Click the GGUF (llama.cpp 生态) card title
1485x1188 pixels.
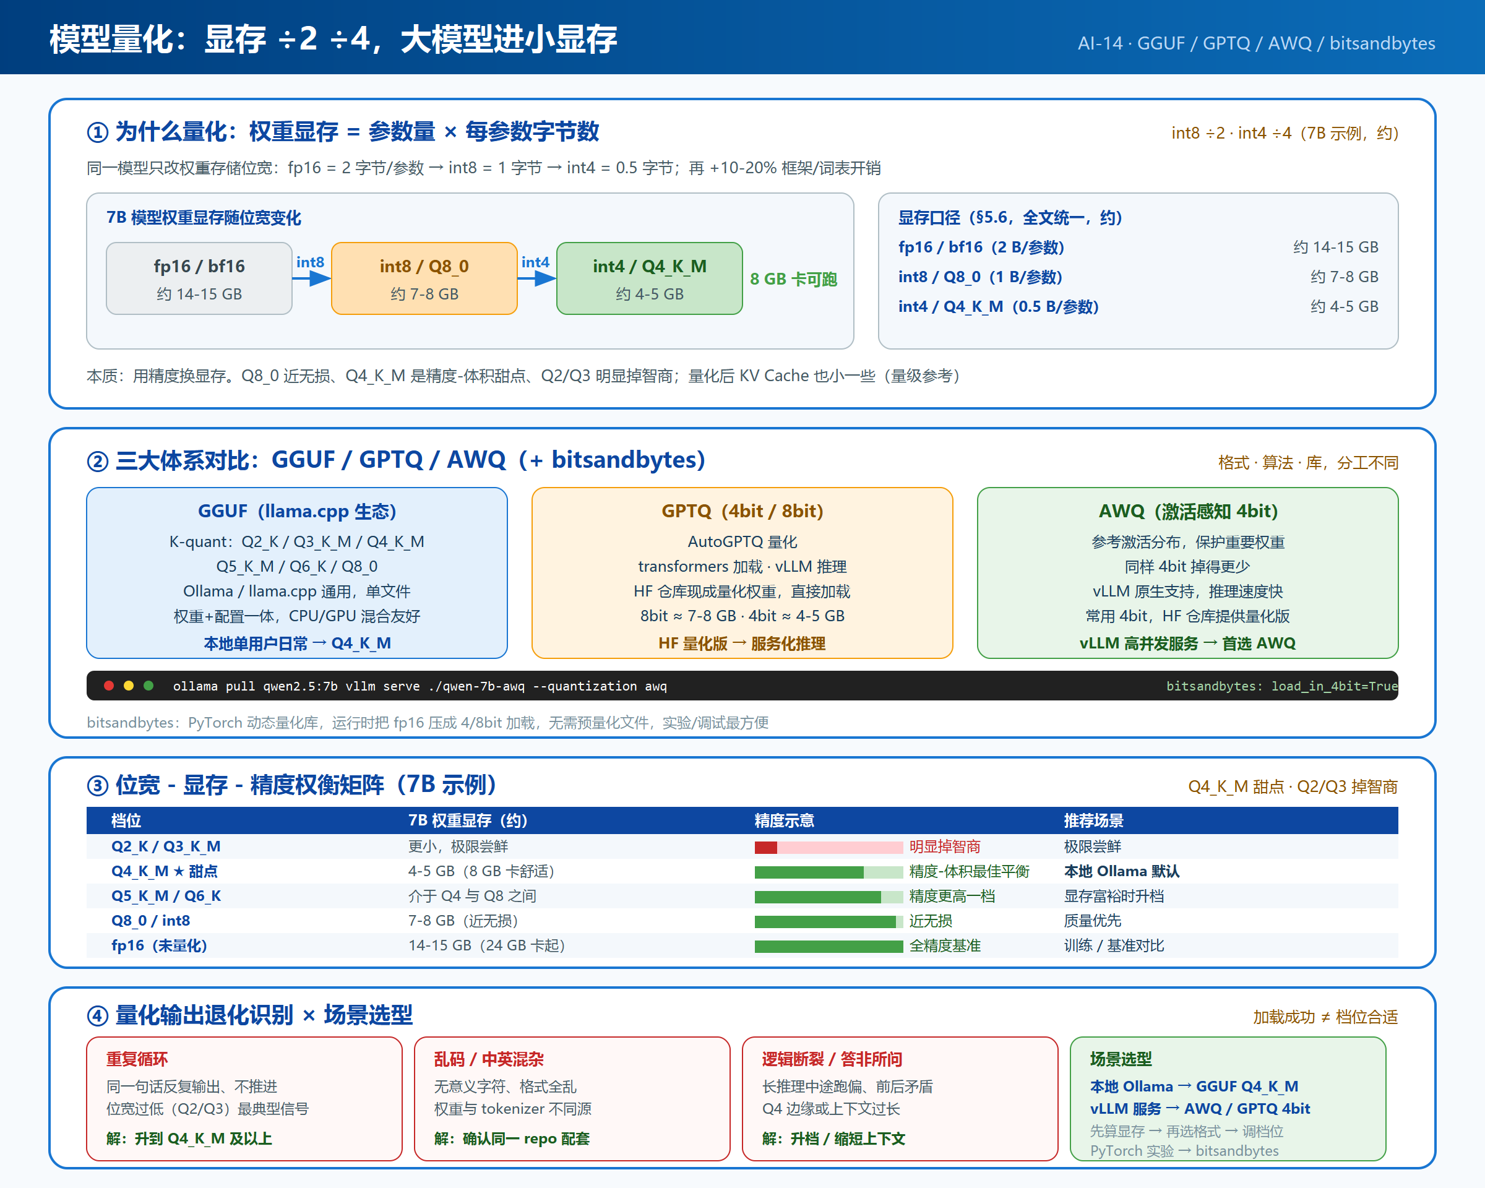click(x=297, y=511)
